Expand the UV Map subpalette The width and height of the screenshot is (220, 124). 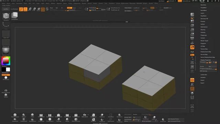click(203, 46)
